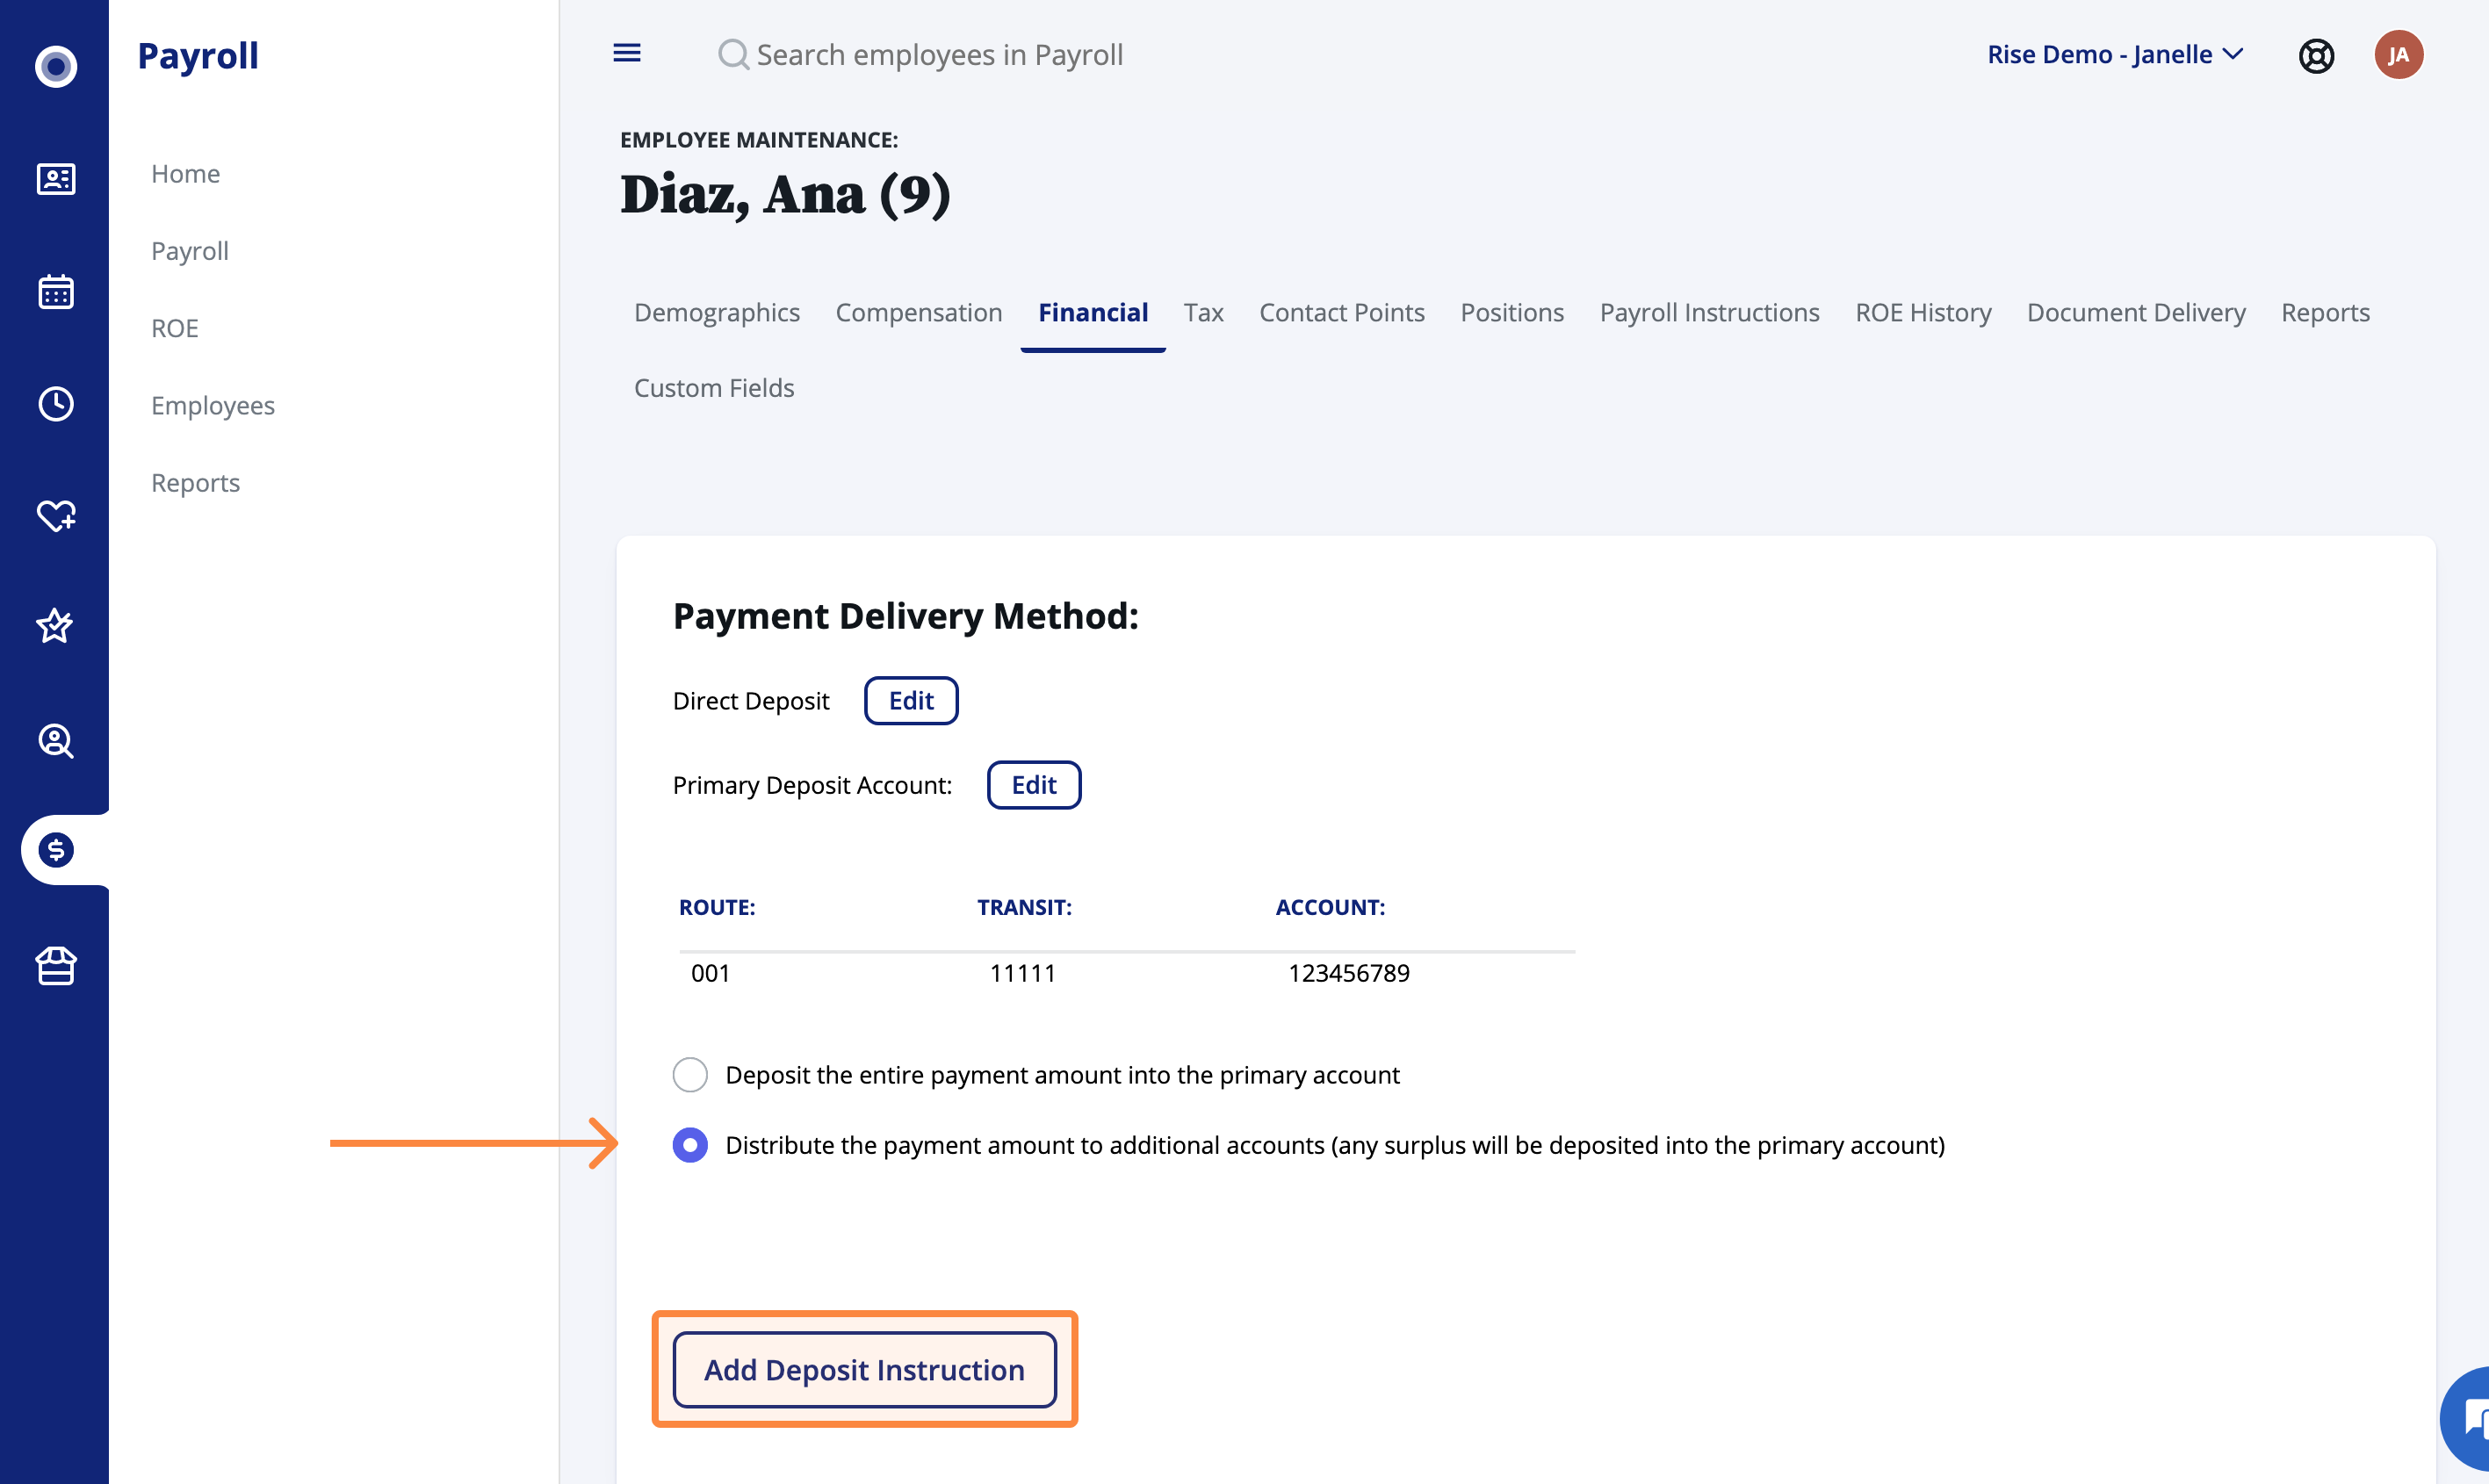
Task: Toggle the hamburger menu icon
Action: point(627,53)
